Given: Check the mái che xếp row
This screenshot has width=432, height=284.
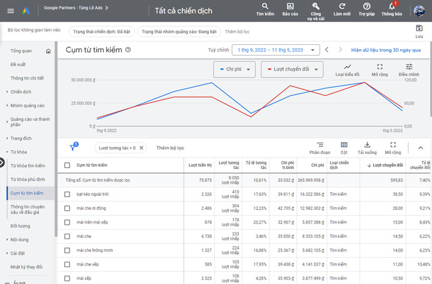Looking at the screenshot, I should click(x=67, y=264).
